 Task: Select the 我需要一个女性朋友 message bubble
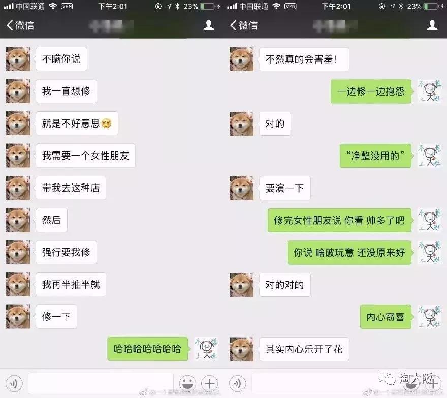[x=85, y=156]
